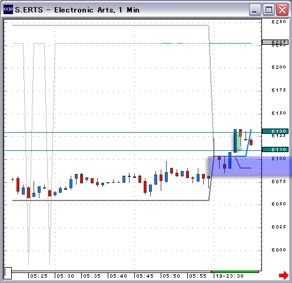Click the 6075 price scale value
The width and height of the screenshot is (292, 283).
click(278, 182)
